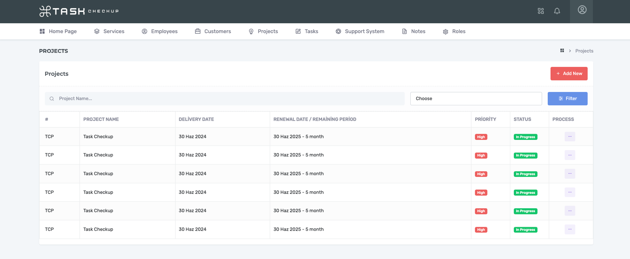Viewport: 630px width, 259px height.
Task: Open the Services menu item
Action: (x=109, y=31)
